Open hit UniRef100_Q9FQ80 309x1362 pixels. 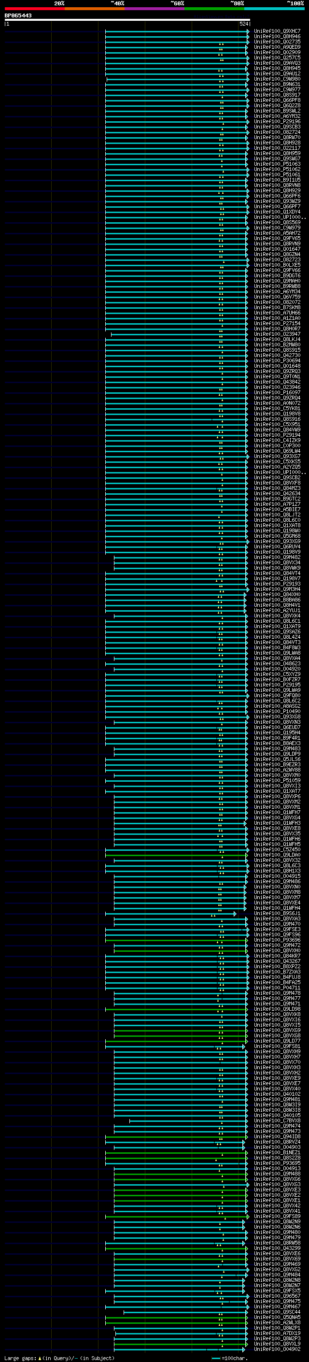277,695
